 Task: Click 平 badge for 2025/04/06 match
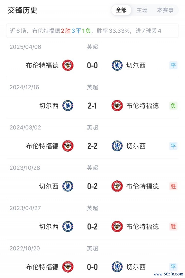[173, 66]
